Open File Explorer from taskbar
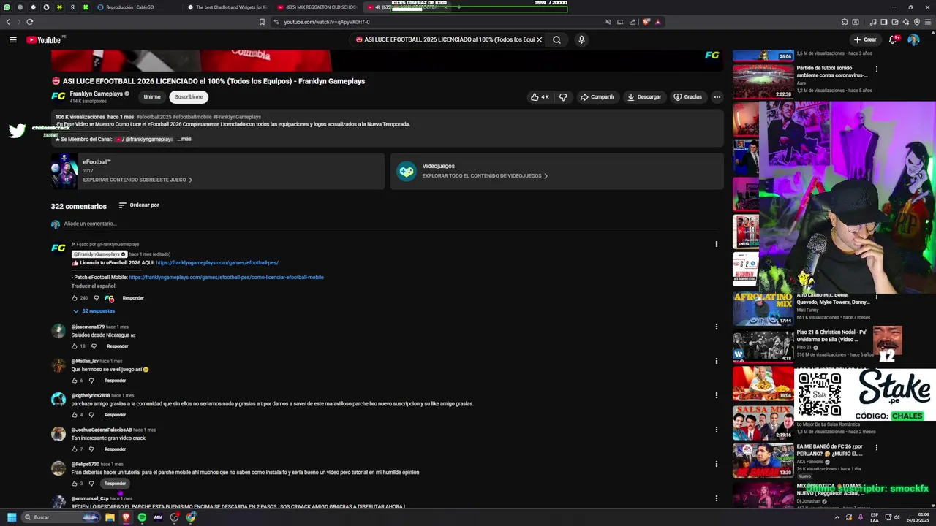Image resolution: width=936 pixels, height=526 pixels. point(110,517)
